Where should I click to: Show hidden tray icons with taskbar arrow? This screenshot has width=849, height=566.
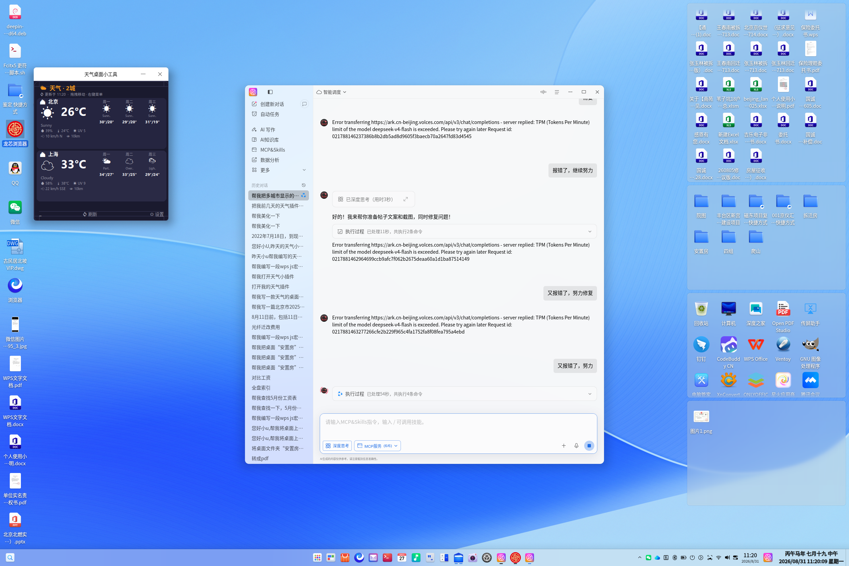click(639, 557)
